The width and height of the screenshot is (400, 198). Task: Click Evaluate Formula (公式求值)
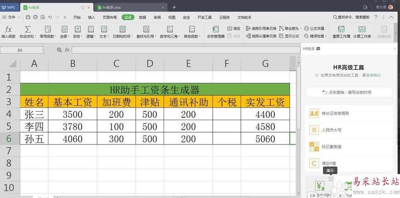click(314, 28)
